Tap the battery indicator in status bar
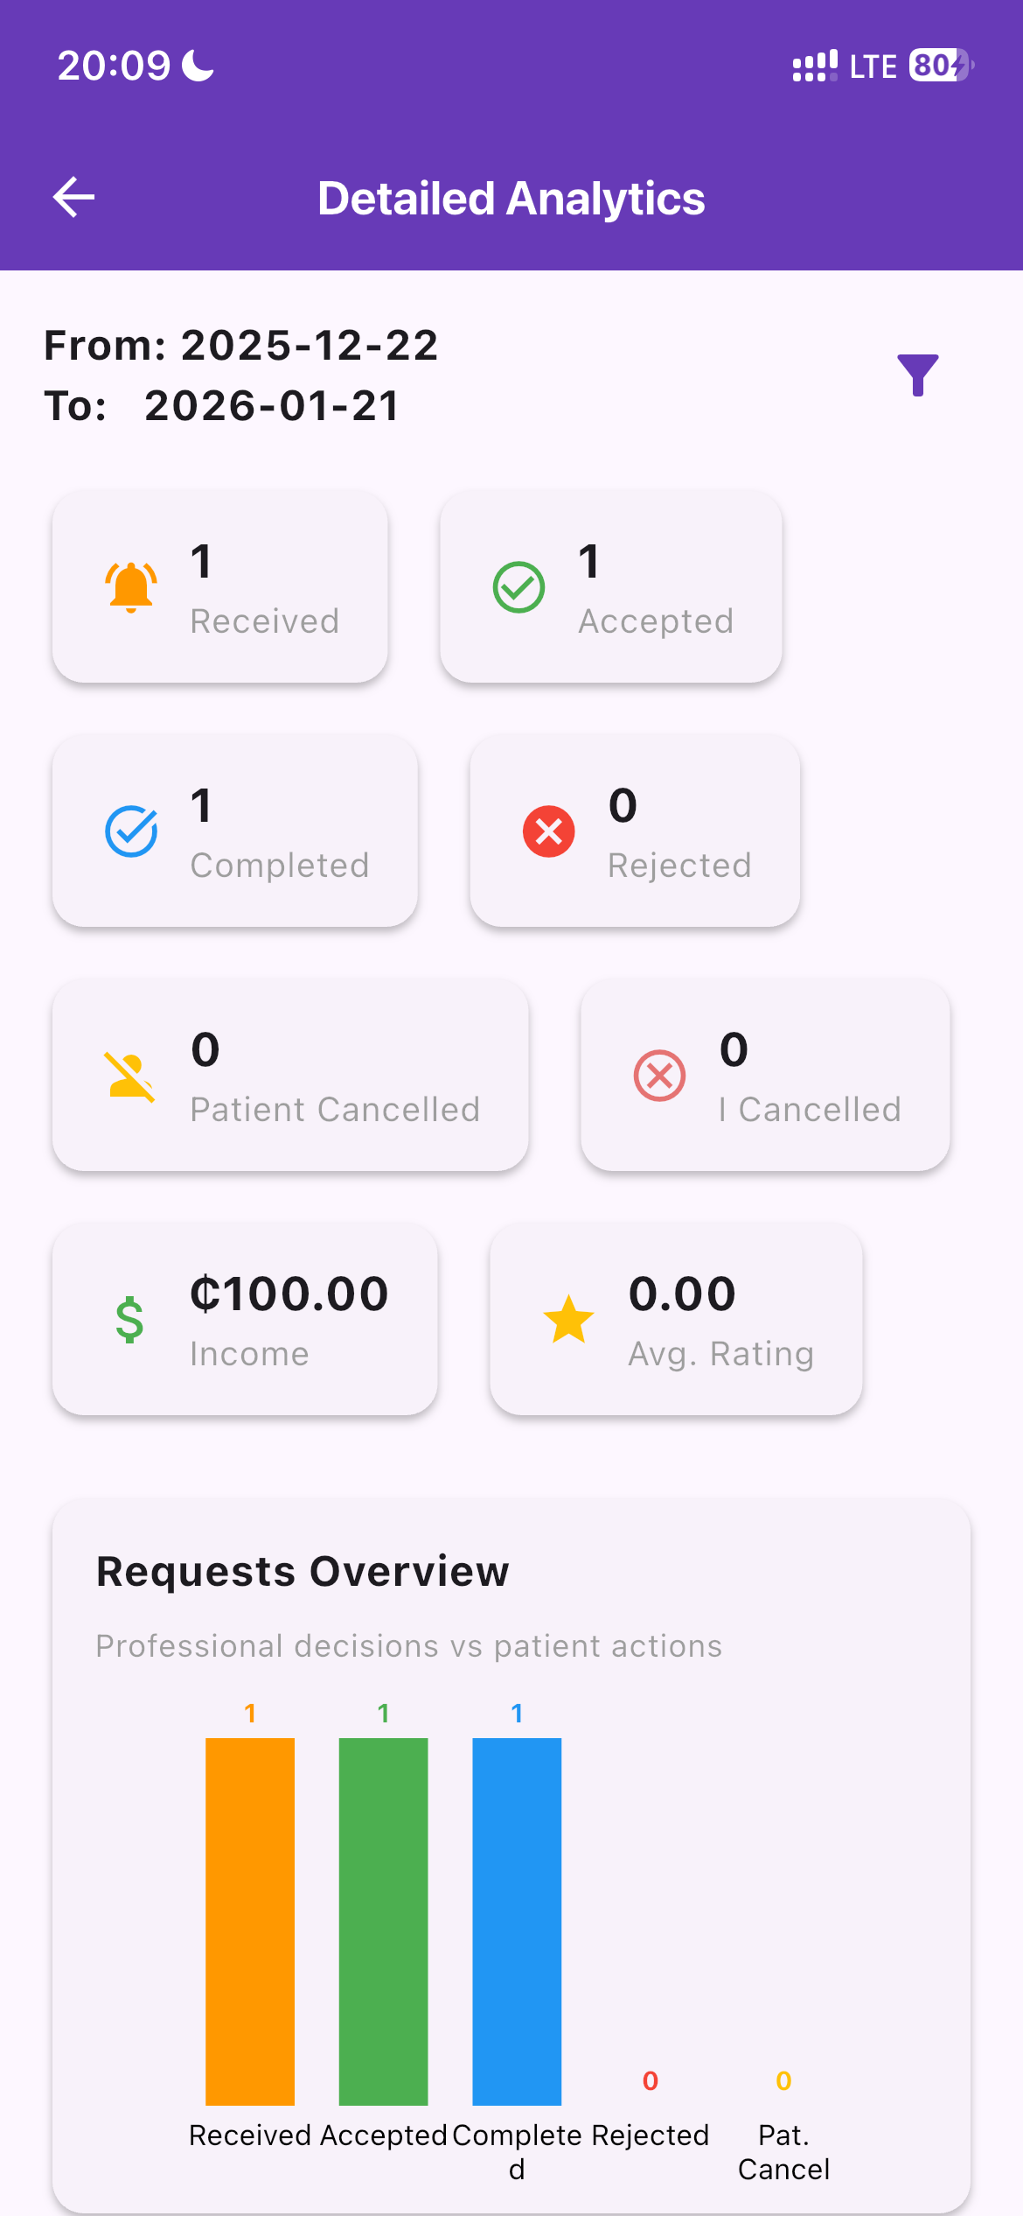Viewport: 1023px width, 2216px height. point(942,65)
